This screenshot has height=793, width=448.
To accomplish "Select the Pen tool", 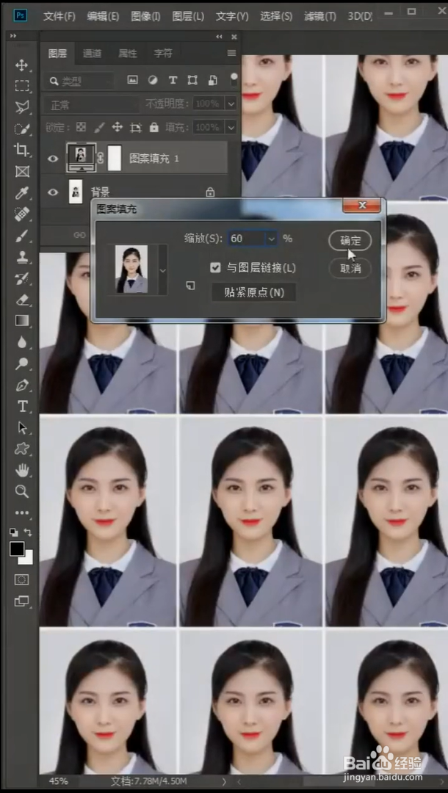I will 22,385.
